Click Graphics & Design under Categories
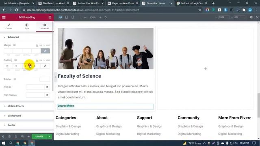260x146 pixels. [x=68, y=126]
